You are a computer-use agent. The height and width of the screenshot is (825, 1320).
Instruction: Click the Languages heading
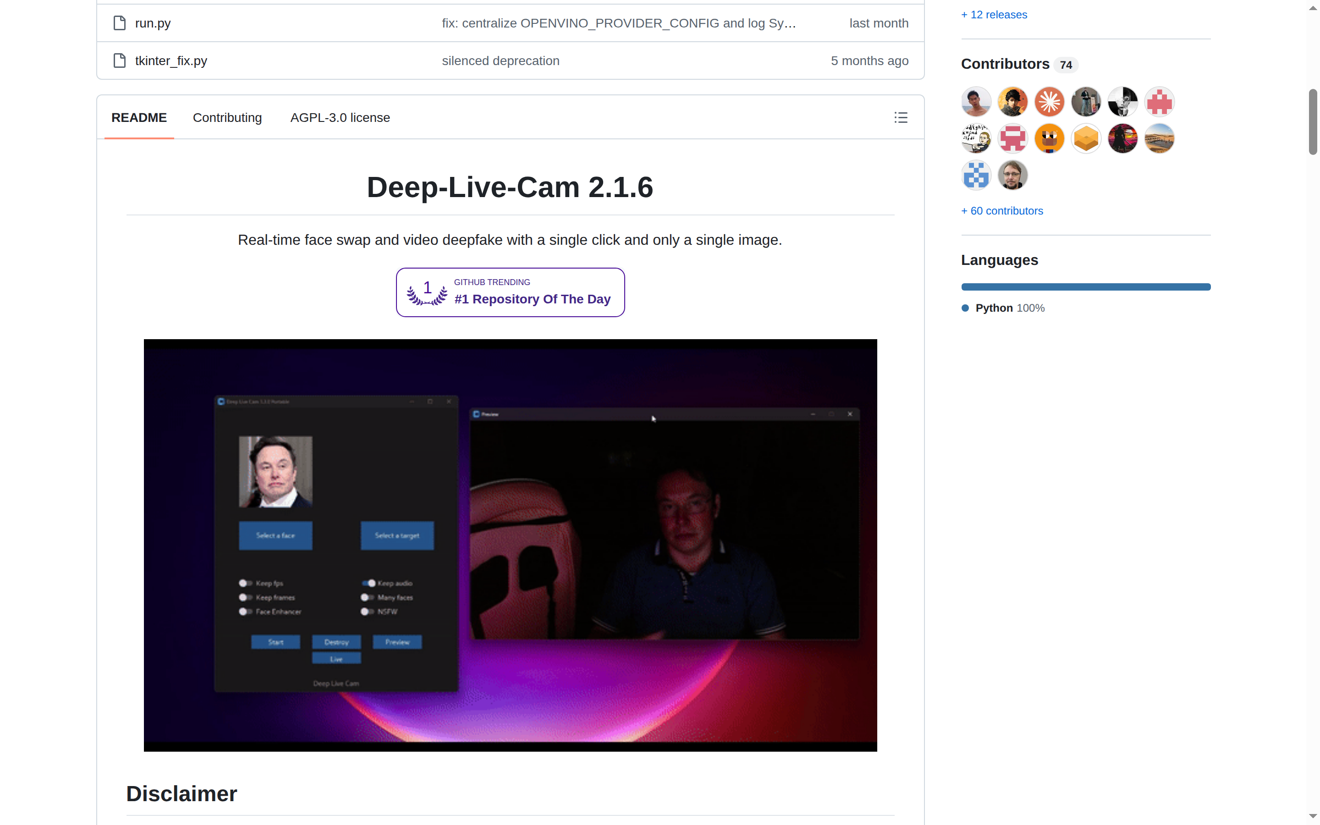tap(999, 260)
